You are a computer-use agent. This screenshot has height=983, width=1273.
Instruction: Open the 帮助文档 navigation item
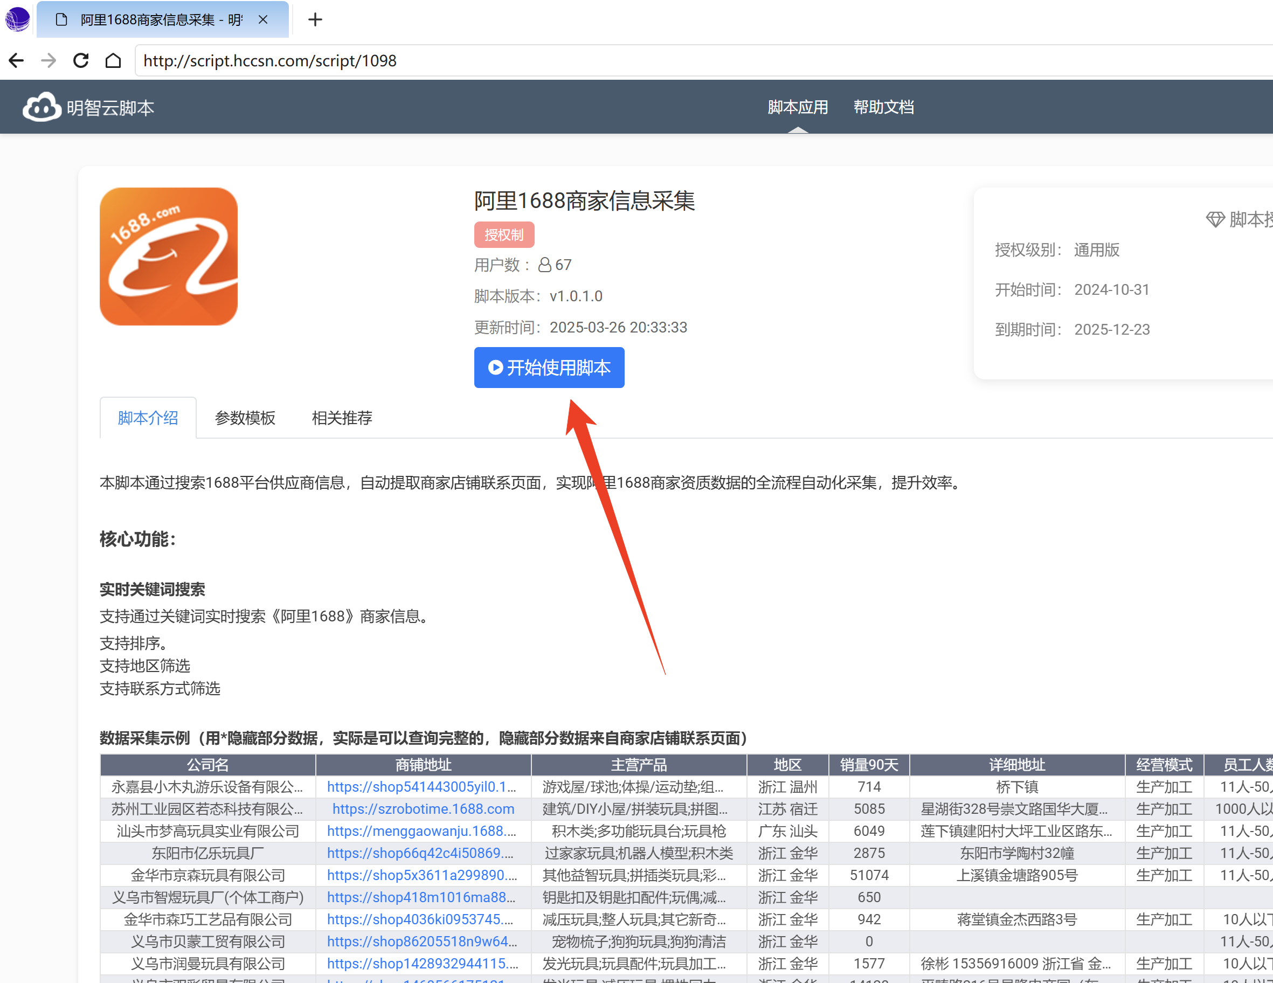pyautogui.click(x=884, y=107)
